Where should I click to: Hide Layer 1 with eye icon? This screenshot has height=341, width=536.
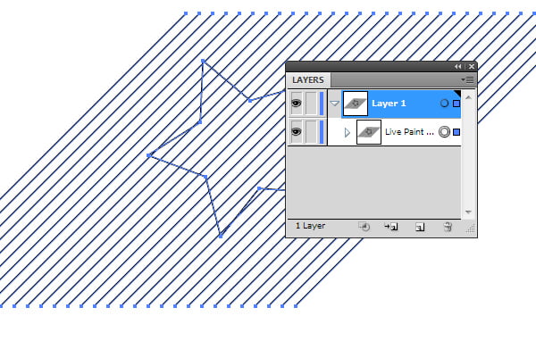296,104
